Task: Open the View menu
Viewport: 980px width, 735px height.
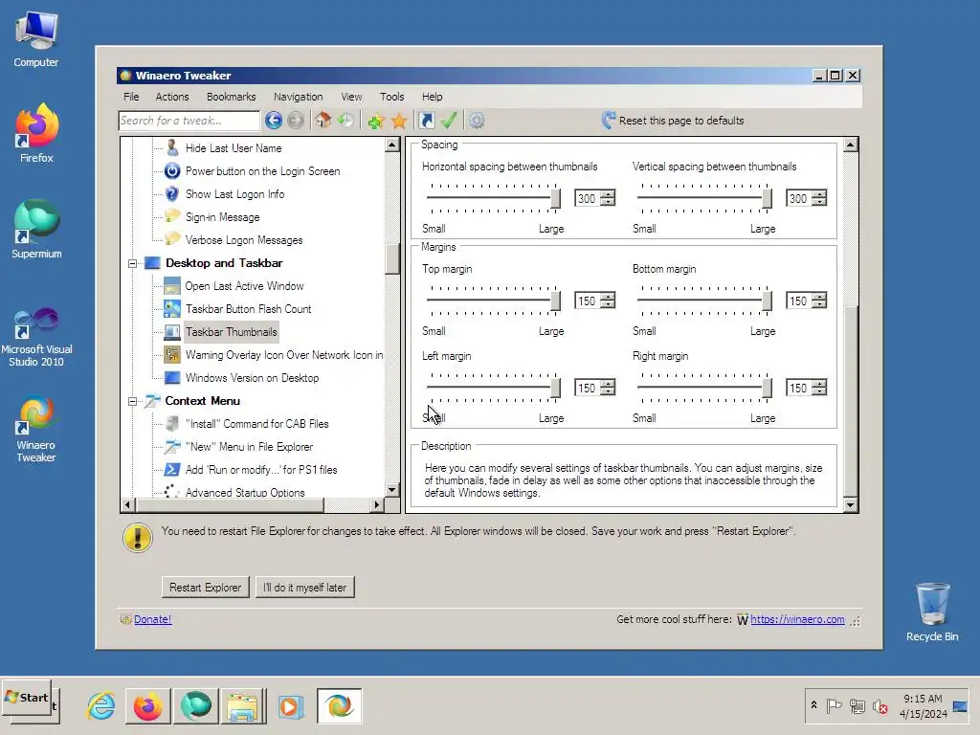Action: [x=351, y=97]
